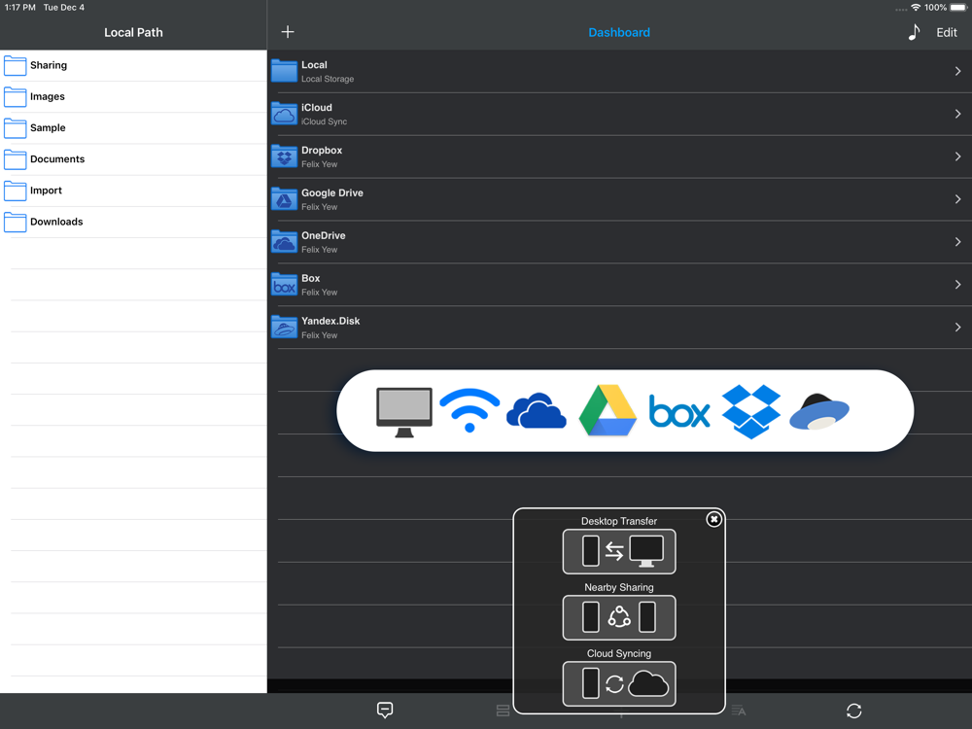Click the "Felix Yew" text under Dropbox

pos(319,164)
